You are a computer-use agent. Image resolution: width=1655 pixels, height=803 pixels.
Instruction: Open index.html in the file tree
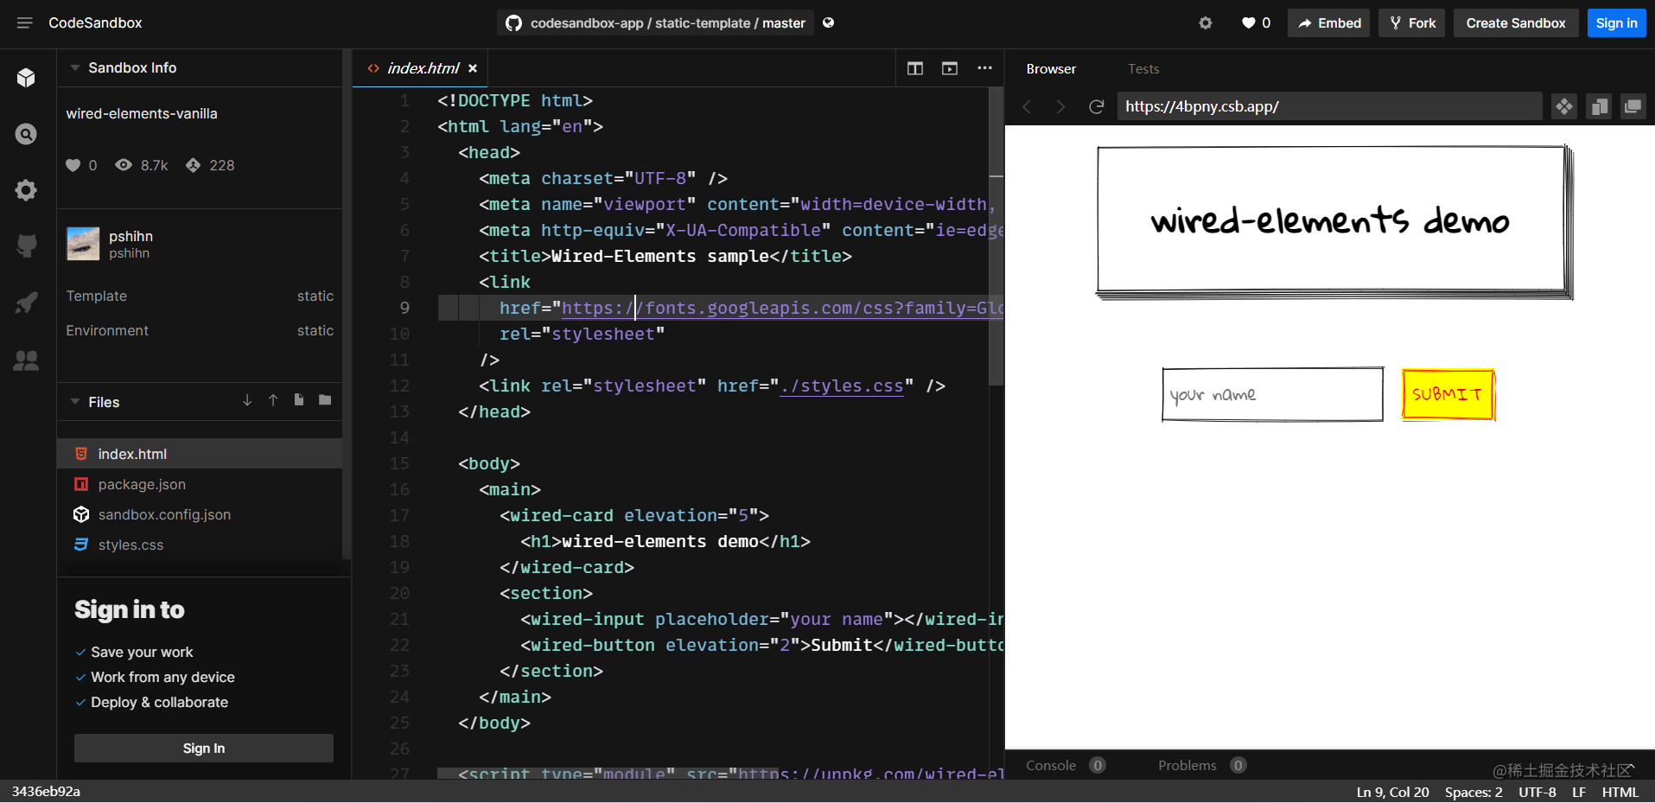click(200, 454)
